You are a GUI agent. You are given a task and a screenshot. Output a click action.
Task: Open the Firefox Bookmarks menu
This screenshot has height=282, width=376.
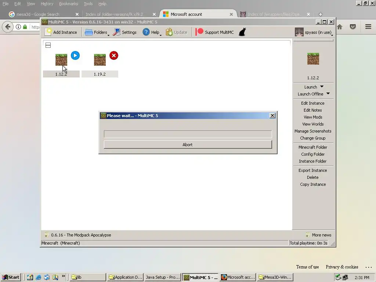pos(68,4)
